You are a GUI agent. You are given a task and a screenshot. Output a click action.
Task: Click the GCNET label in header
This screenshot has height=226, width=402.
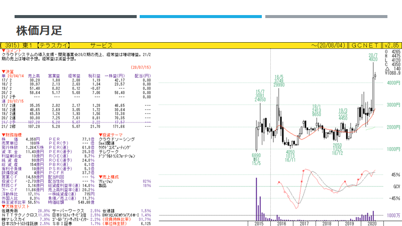point(365,46)
